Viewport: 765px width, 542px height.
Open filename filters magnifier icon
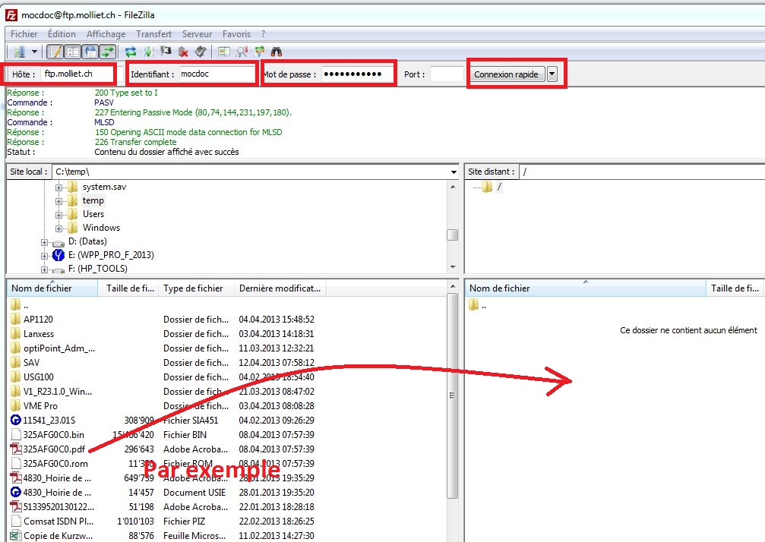[x=242, y=52]
